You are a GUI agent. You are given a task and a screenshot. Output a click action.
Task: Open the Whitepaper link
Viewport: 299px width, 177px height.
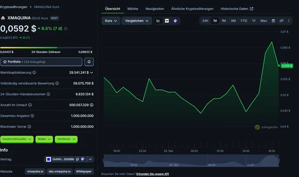[84, 171]
